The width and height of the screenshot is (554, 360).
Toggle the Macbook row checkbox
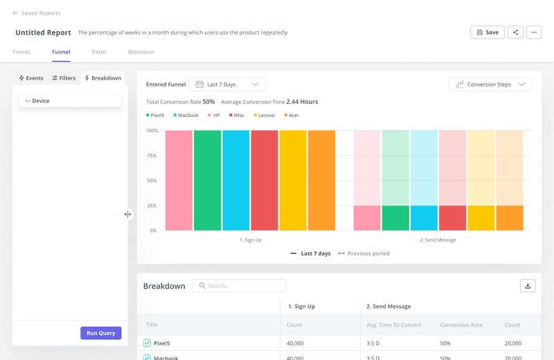coord(147,357)
